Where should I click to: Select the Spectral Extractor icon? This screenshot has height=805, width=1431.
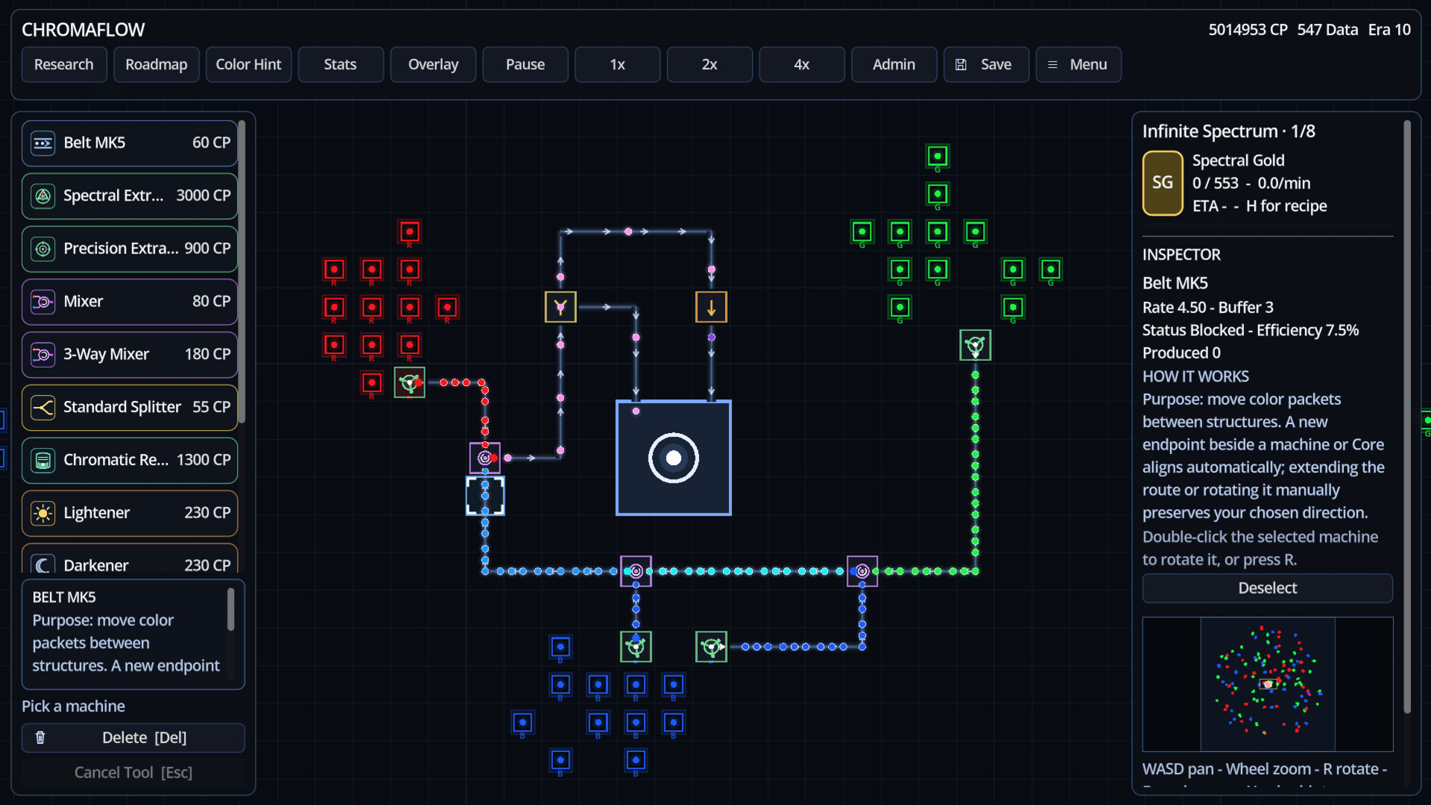[x=43, y=196]
